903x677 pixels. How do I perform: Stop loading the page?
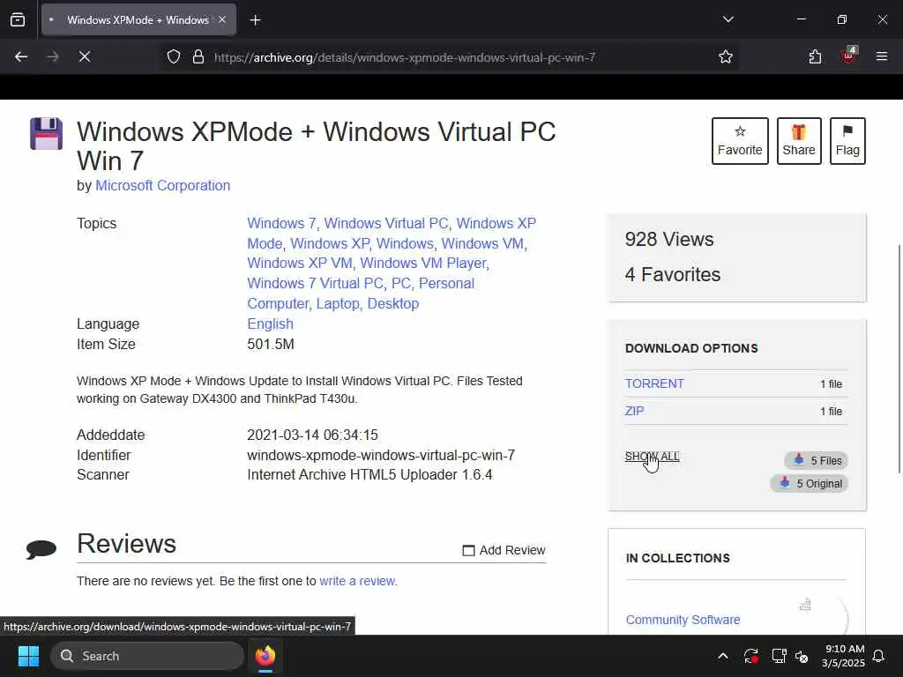point(85,57)
